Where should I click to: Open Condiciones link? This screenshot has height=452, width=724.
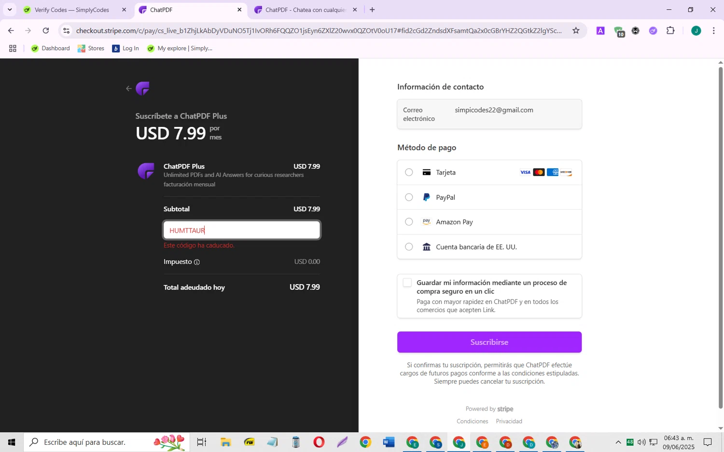pyautogui.click(x=473, y=421)
